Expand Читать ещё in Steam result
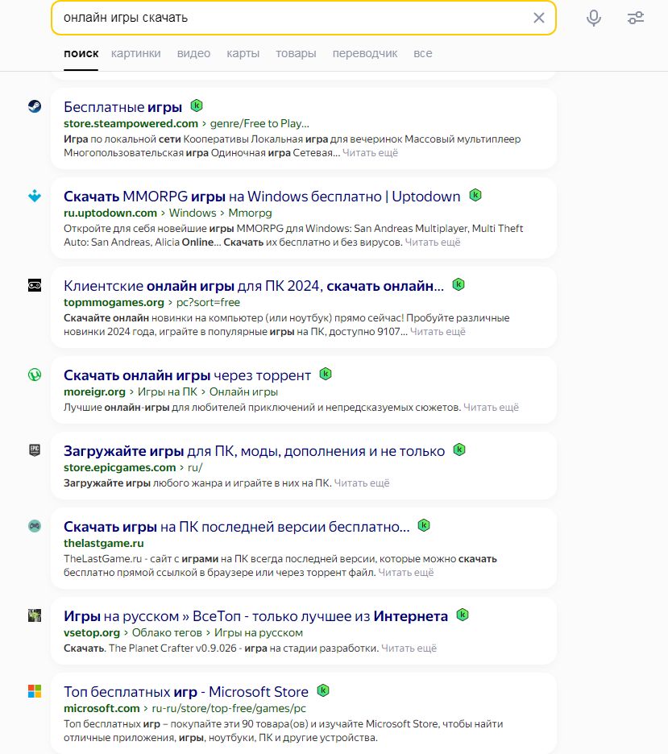 tap(371, 153)
